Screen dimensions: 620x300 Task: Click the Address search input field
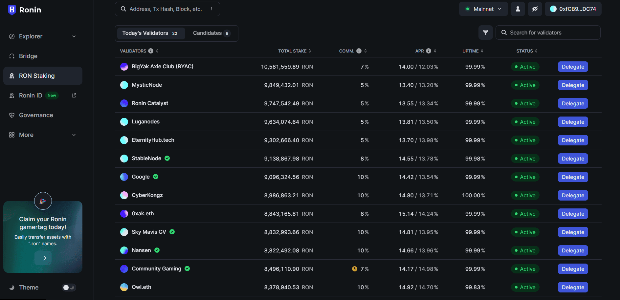point(167,9)
